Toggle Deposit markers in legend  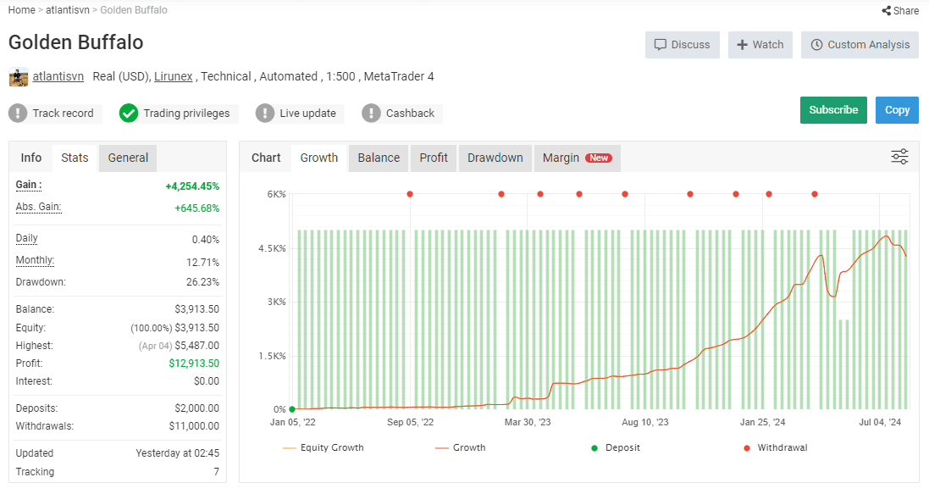[x=616, y=447]
